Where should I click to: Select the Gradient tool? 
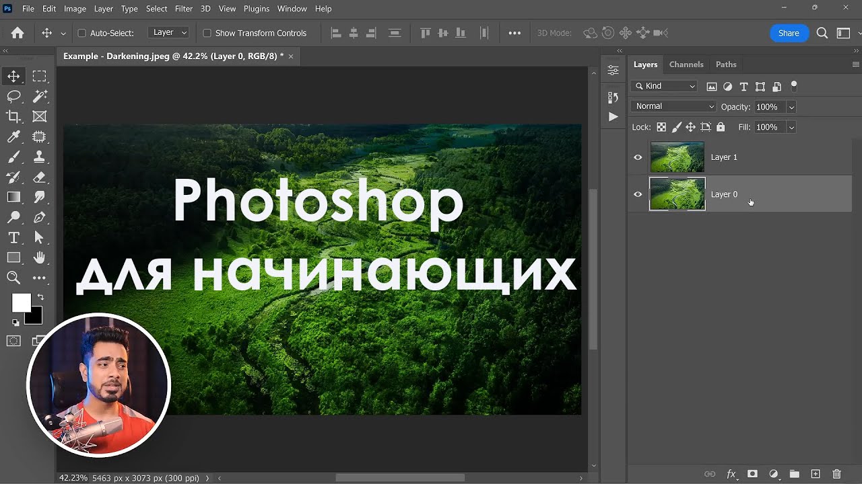13,198
